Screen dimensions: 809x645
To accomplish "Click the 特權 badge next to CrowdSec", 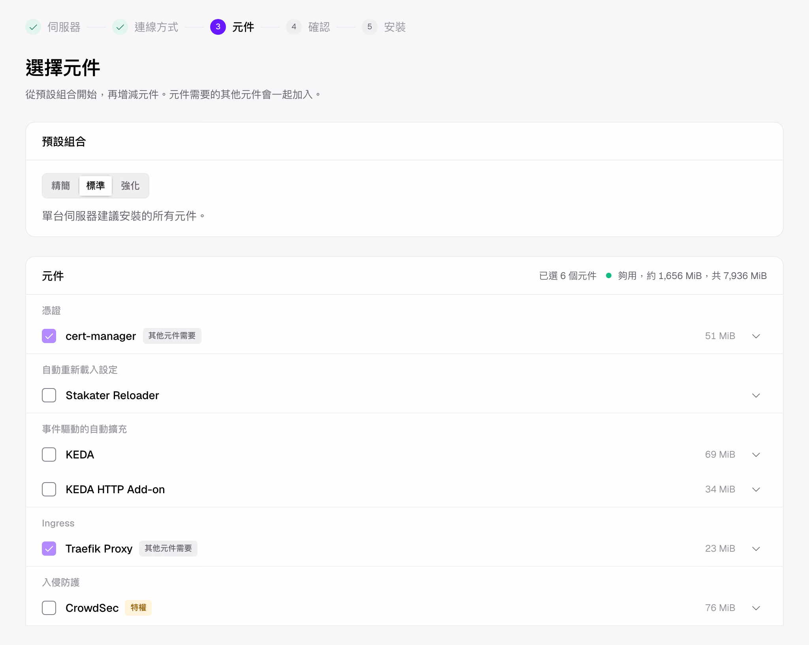I will click(138, 608).
